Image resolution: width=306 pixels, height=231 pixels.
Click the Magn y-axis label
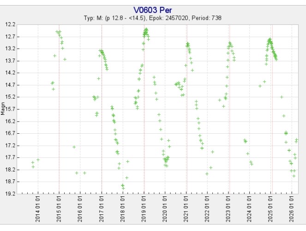tap(3, 109)
